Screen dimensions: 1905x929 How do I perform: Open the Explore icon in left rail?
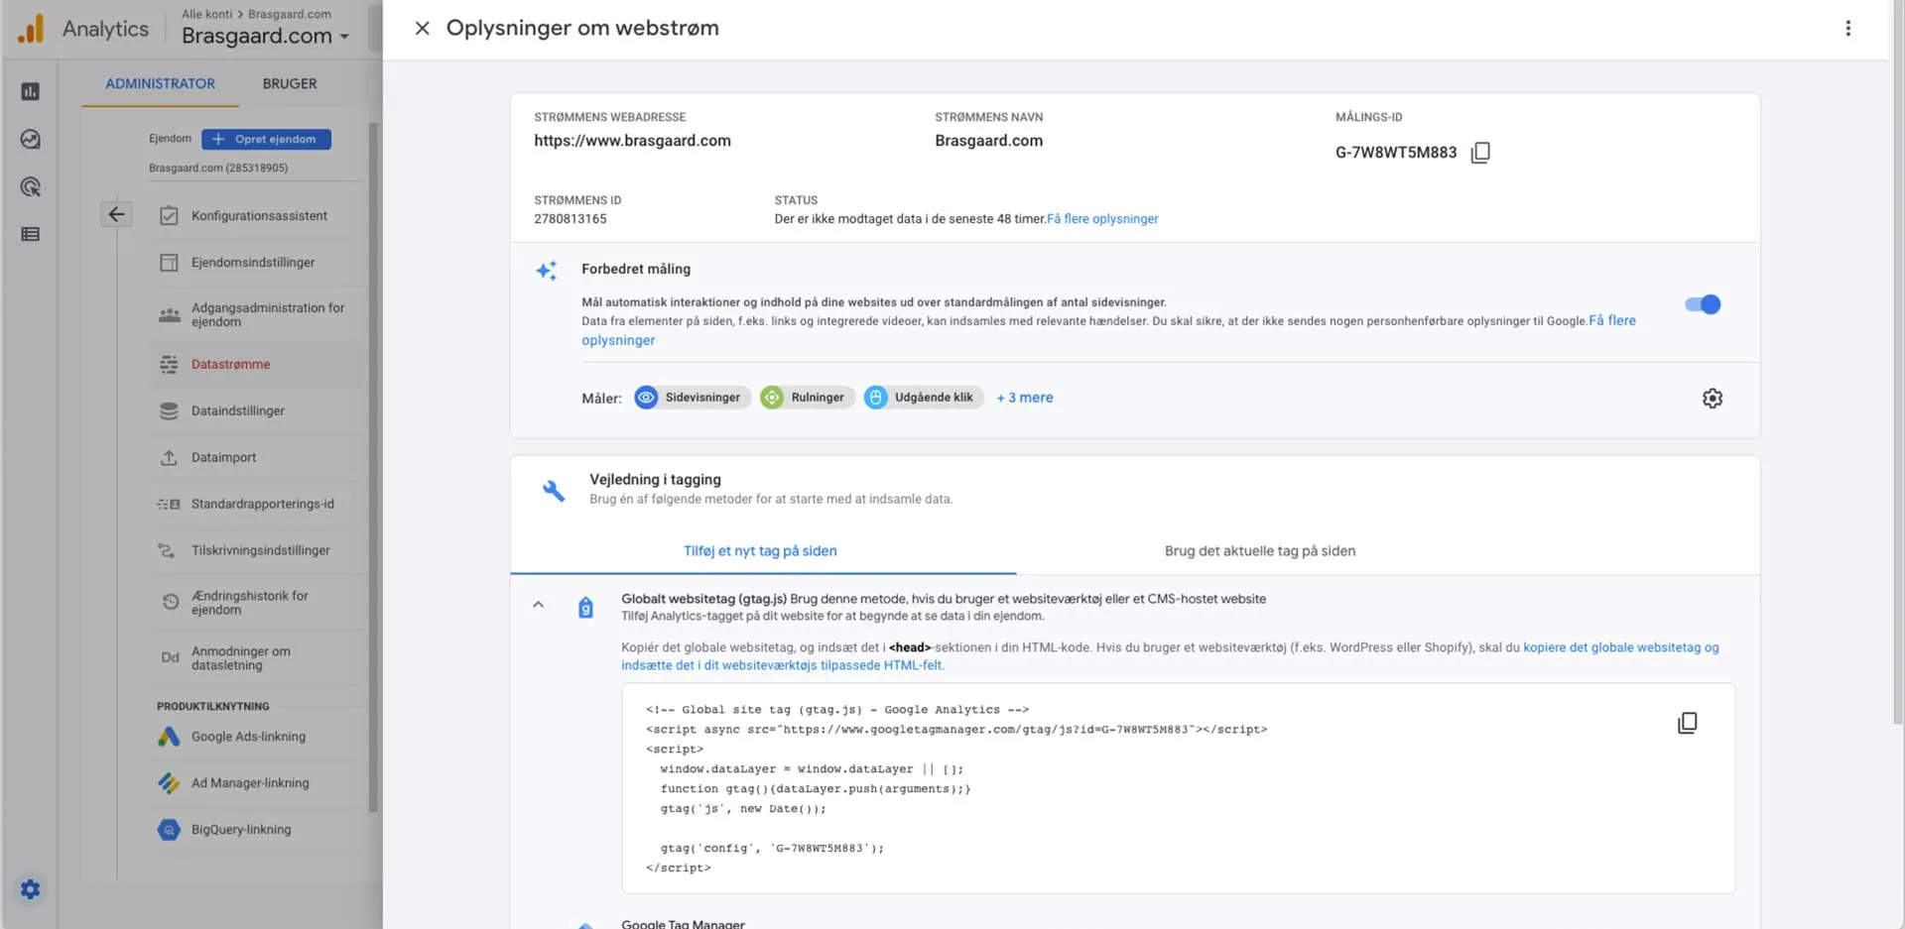pos(31,140)
